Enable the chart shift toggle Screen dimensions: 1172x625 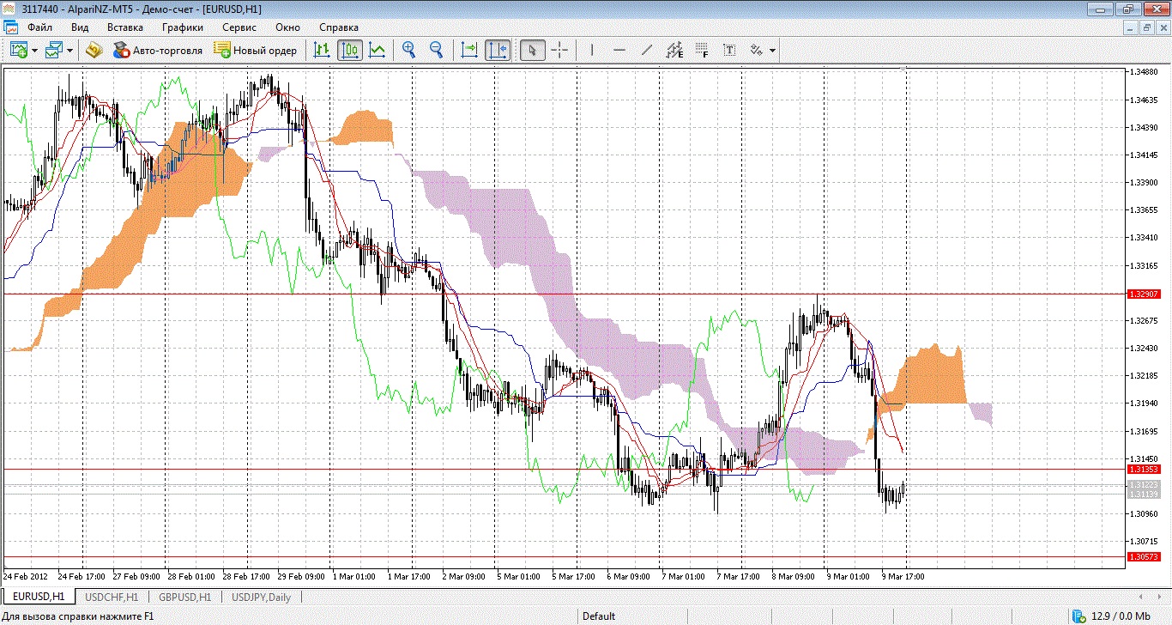497,51
